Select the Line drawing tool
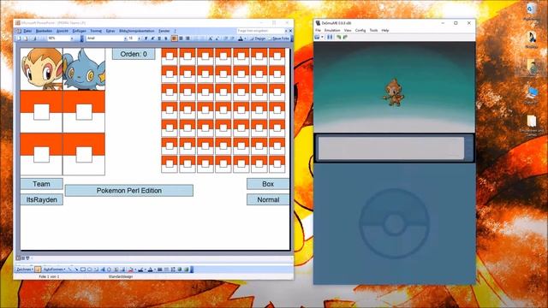Screen dimensions: 548x308 69,269
